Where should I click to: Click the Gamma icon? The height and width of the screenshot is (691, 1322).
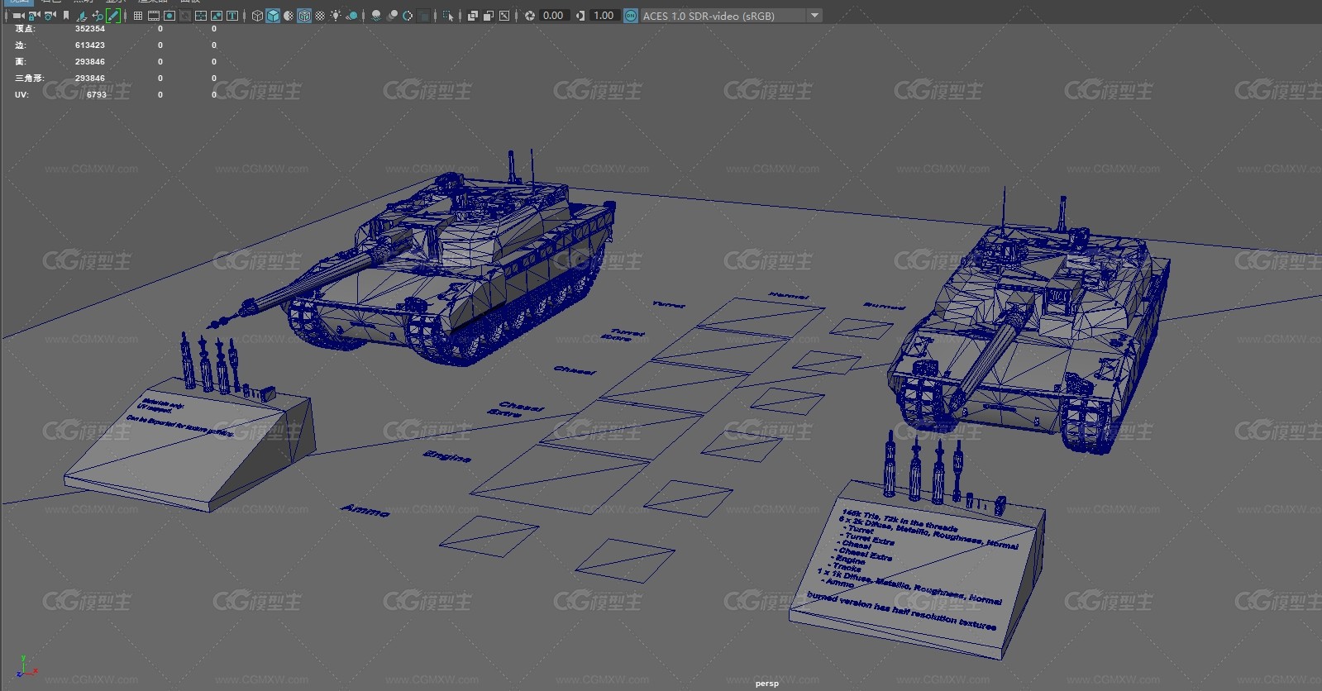coord(580,16)
